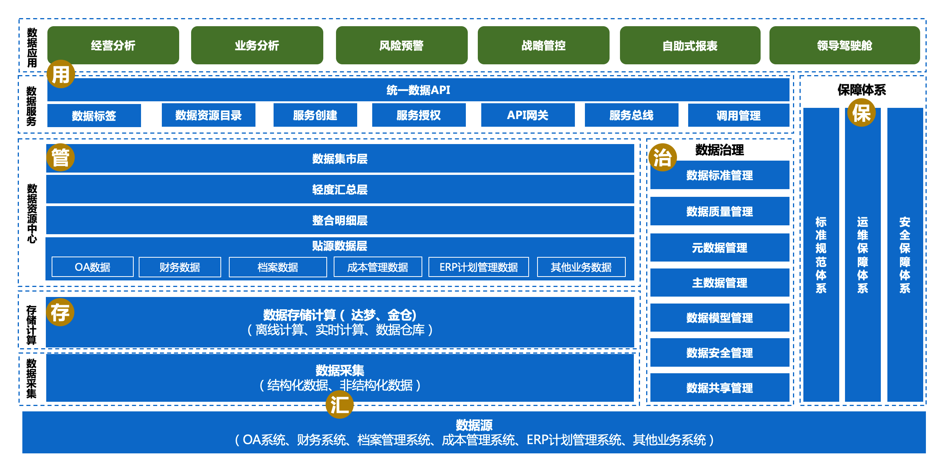Click the 安全保障体系 vertical column
The width and height of the screenshot is (934, 463).
point(905,255)
